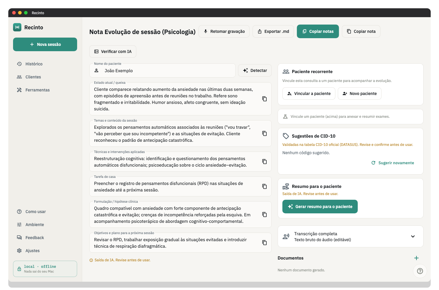The height and width of the screenshot is (290, 439).
Task: Click the 'Documentos' heading
Action: 290,258
